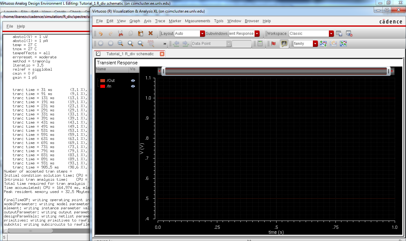Click the slider's right red arrow

[x=392, y=71]
